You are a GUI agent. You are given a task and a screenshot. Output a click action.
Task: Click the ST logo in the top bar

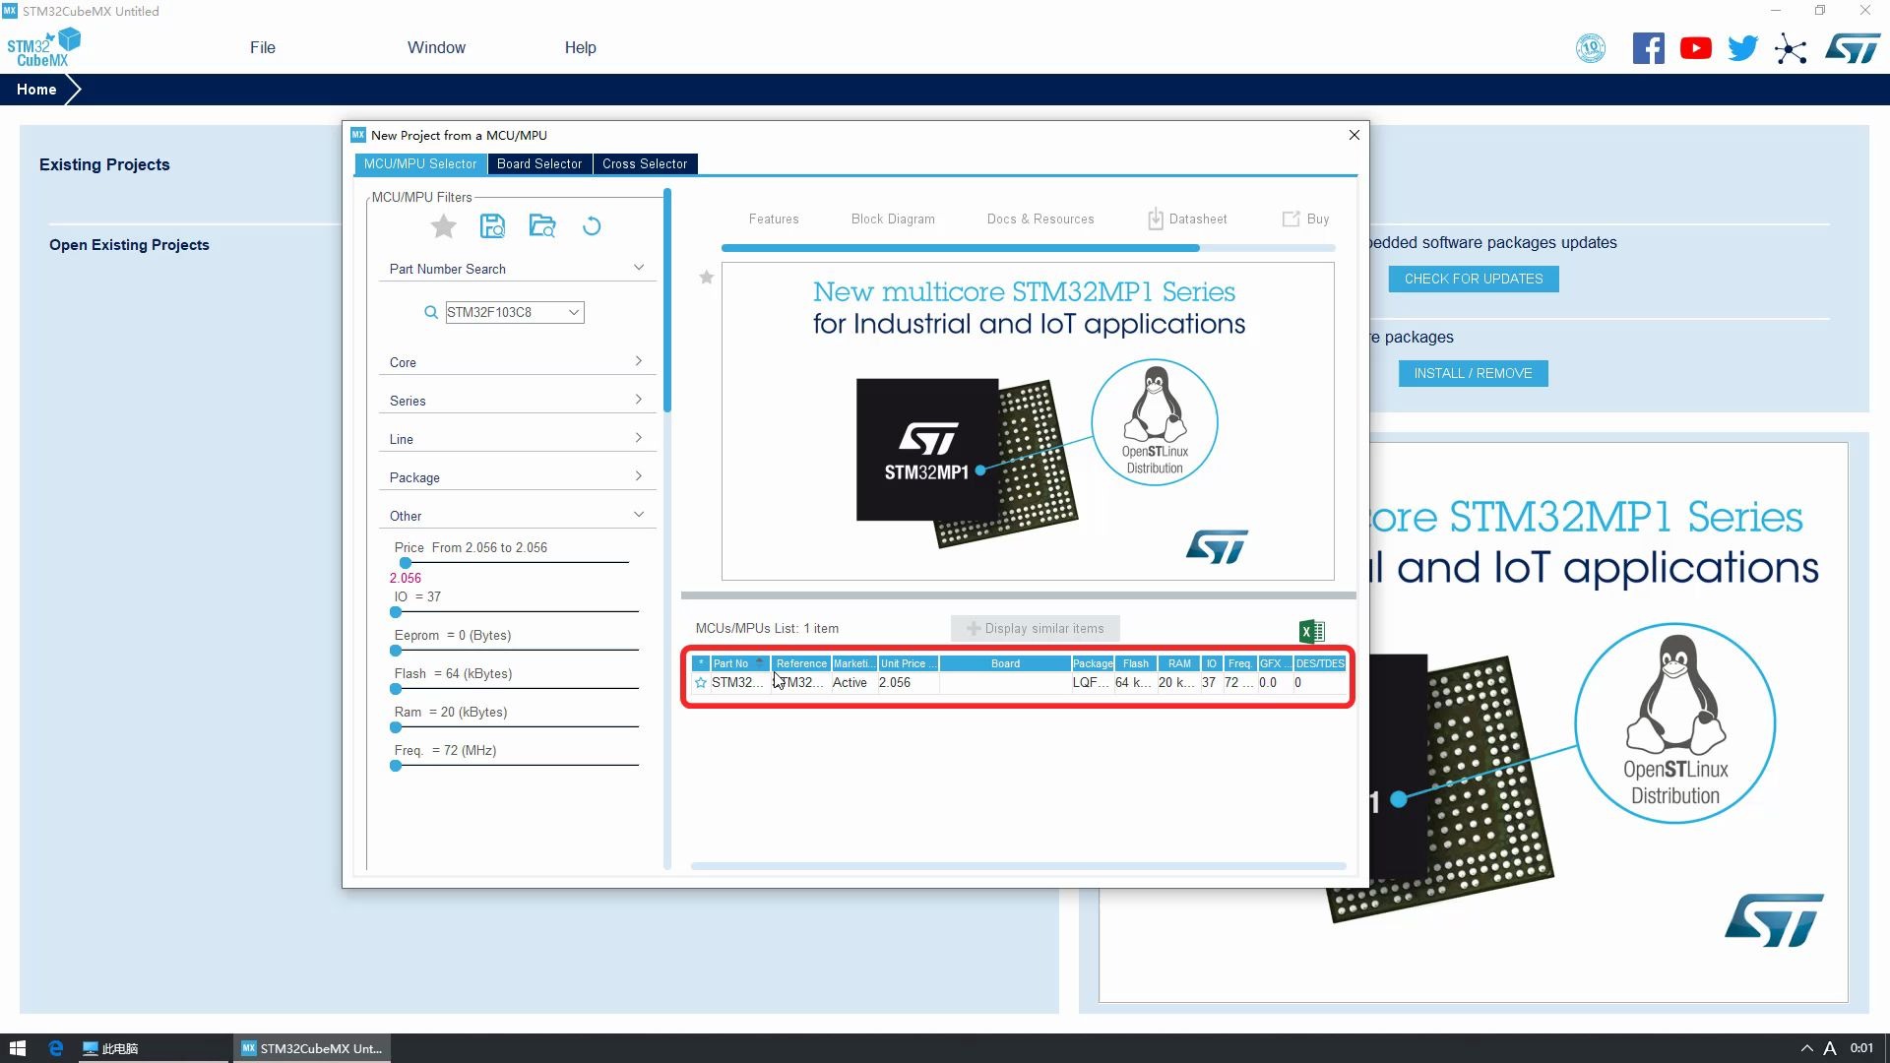1853,48
